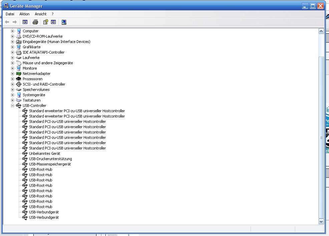
Task: Click the USB icon beside USB-Druckerunterstützung
Action: coord(25,159)
